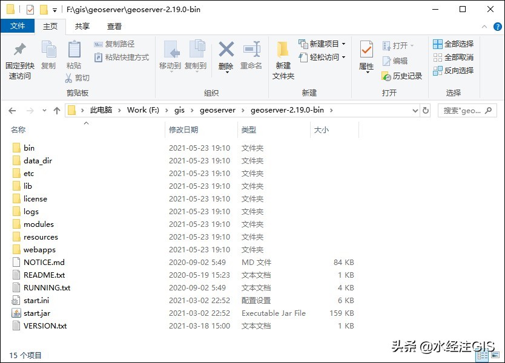Open the Customize Quick Access Toolbar dropdown
505x363 pixels.
click(54, 10)
